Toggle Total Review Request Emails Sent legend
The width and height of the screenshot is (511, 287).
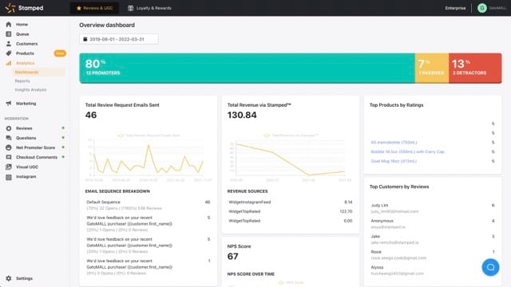149,136
